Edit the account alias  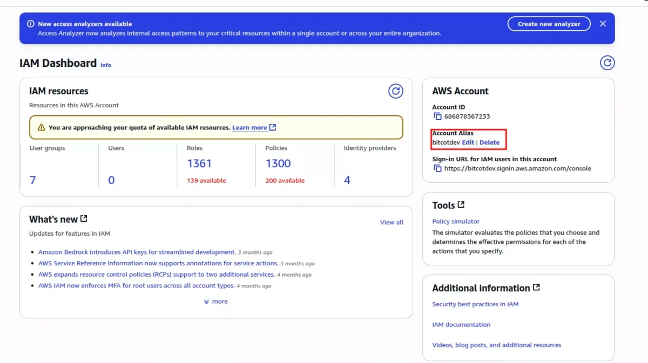pos(468,142)
